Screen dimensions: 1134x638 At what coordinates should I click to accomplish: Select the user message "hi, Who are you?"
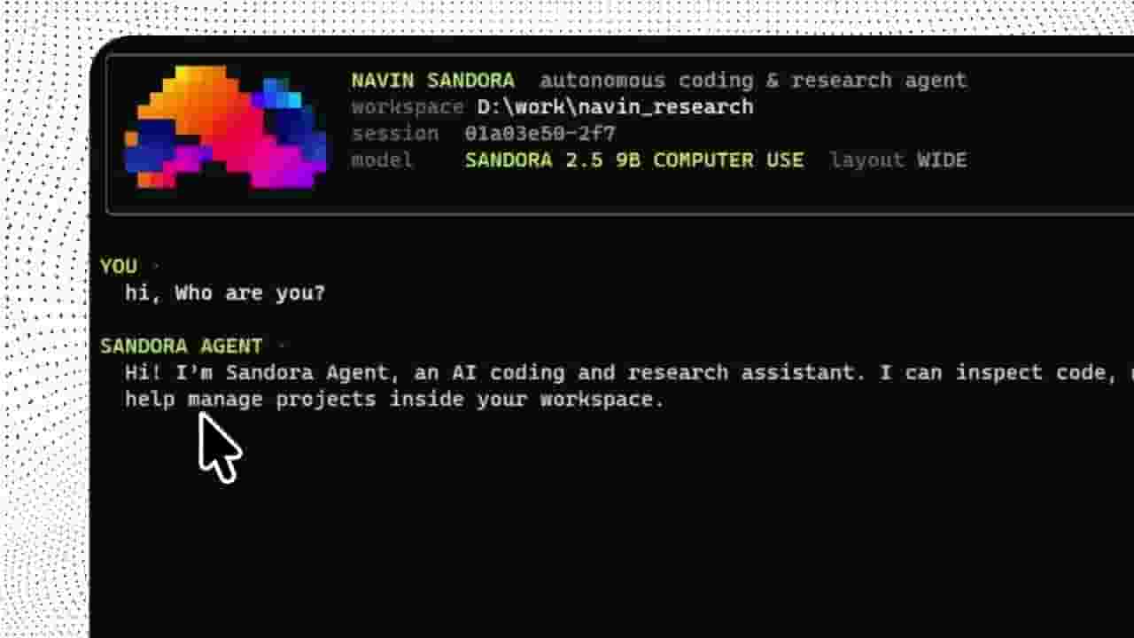225,293
